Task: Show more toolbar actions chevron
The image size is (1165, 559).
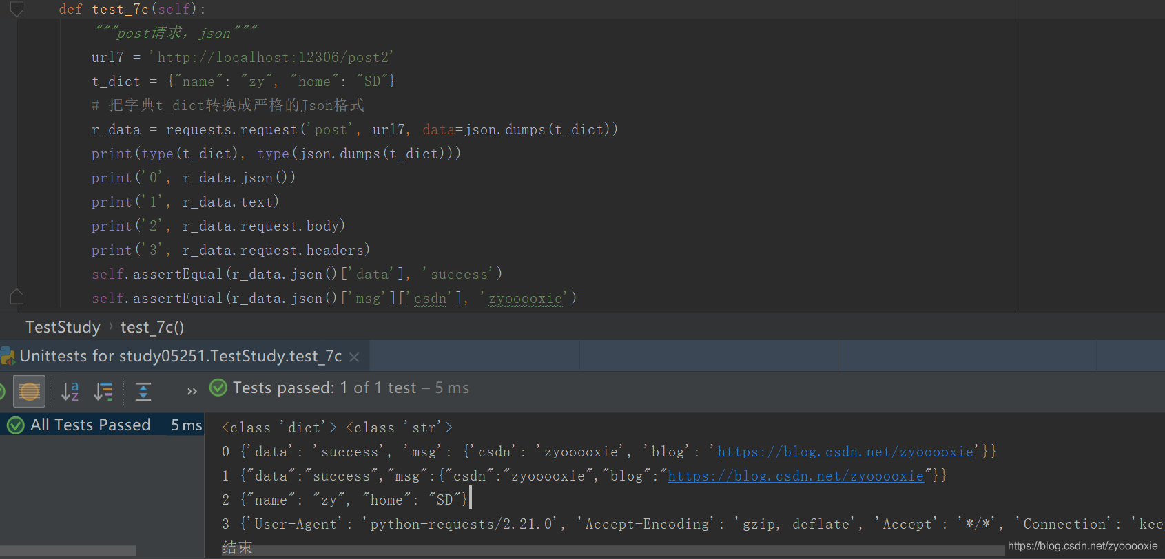Action: click(x=192, y=391)
